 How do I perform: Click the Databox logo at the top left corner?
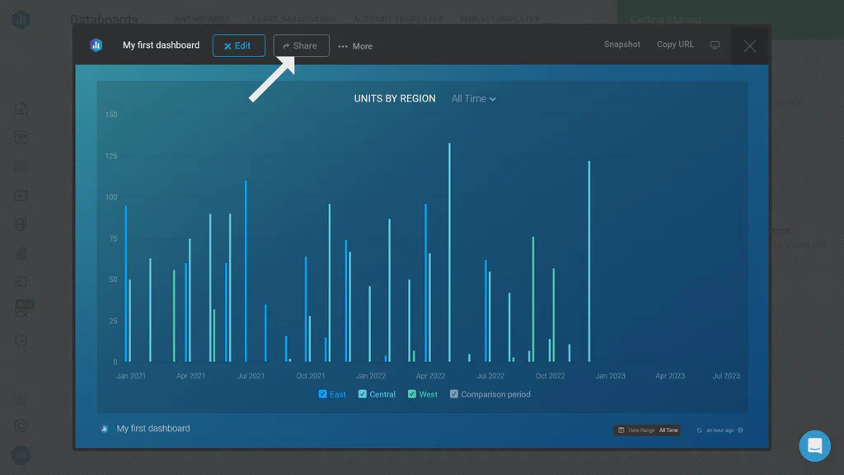(21, 21)
